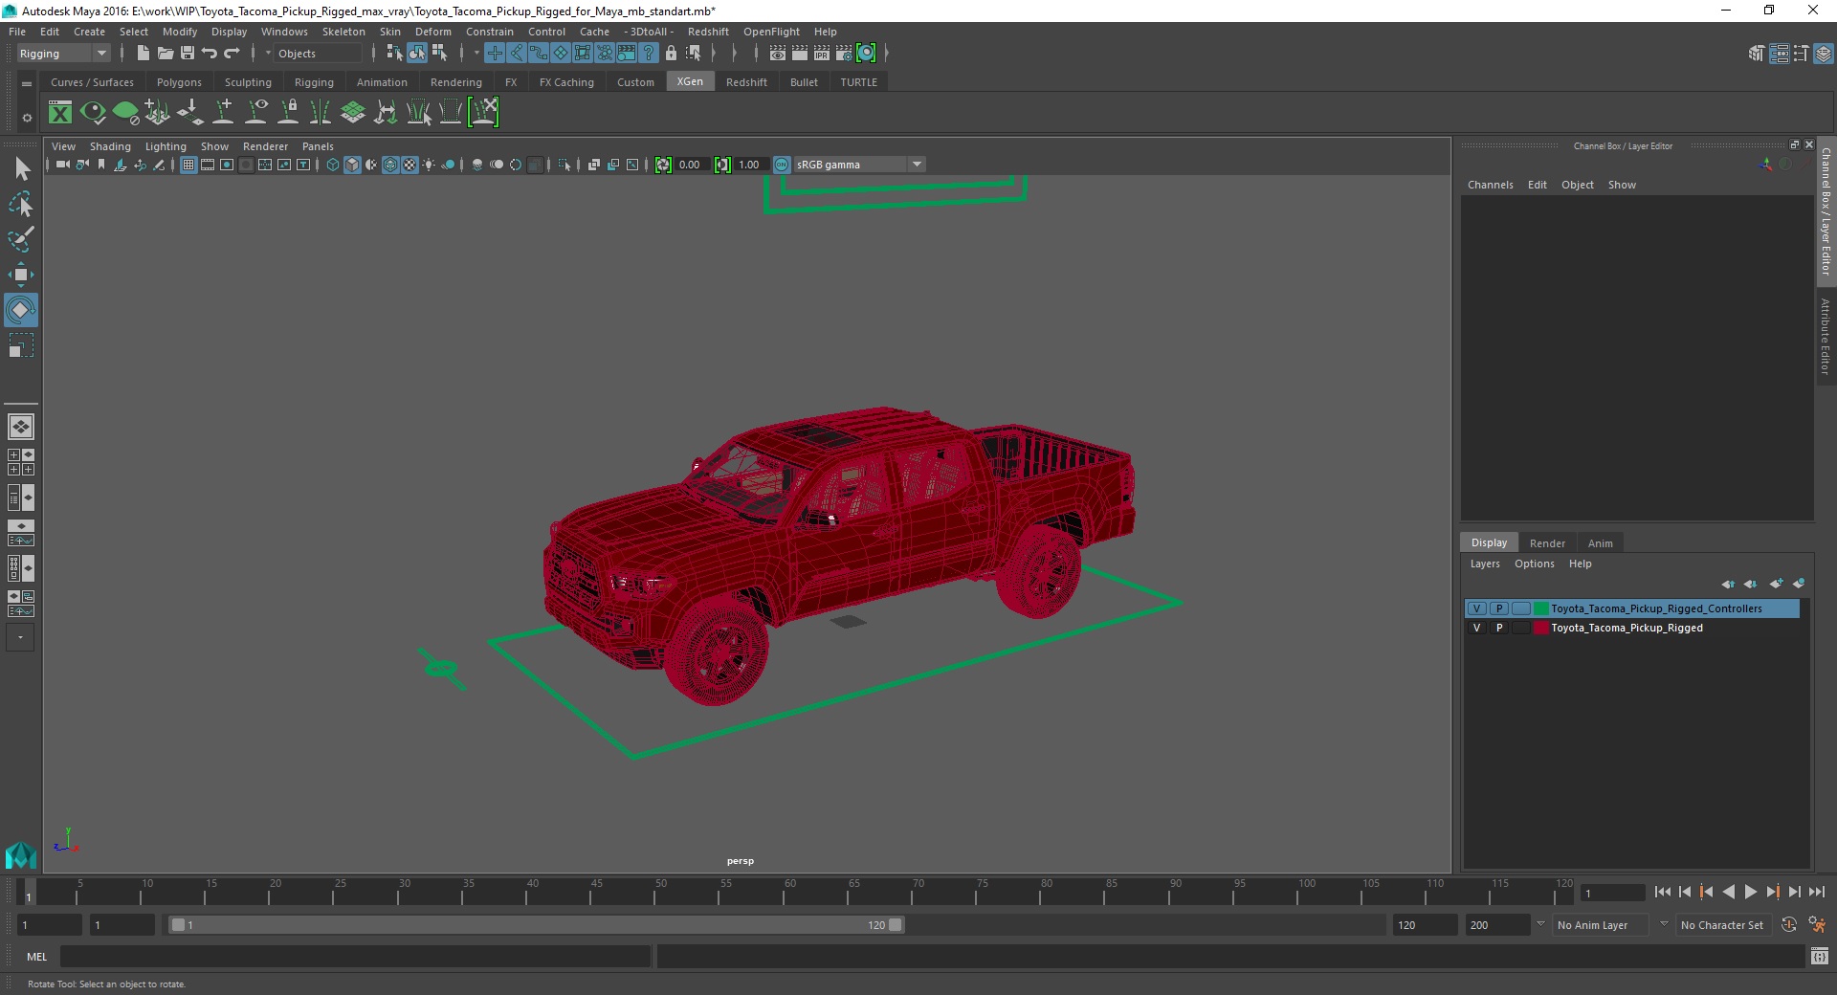Undo the last action
1837x995 pixels.
click(x=210, y=54)
